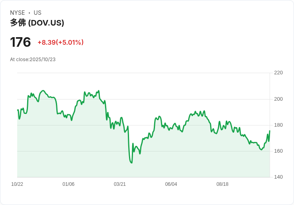The width and height of the screenshot is (294, 205).
Task: Click the leftmost start of the price line
Action: 18,110
